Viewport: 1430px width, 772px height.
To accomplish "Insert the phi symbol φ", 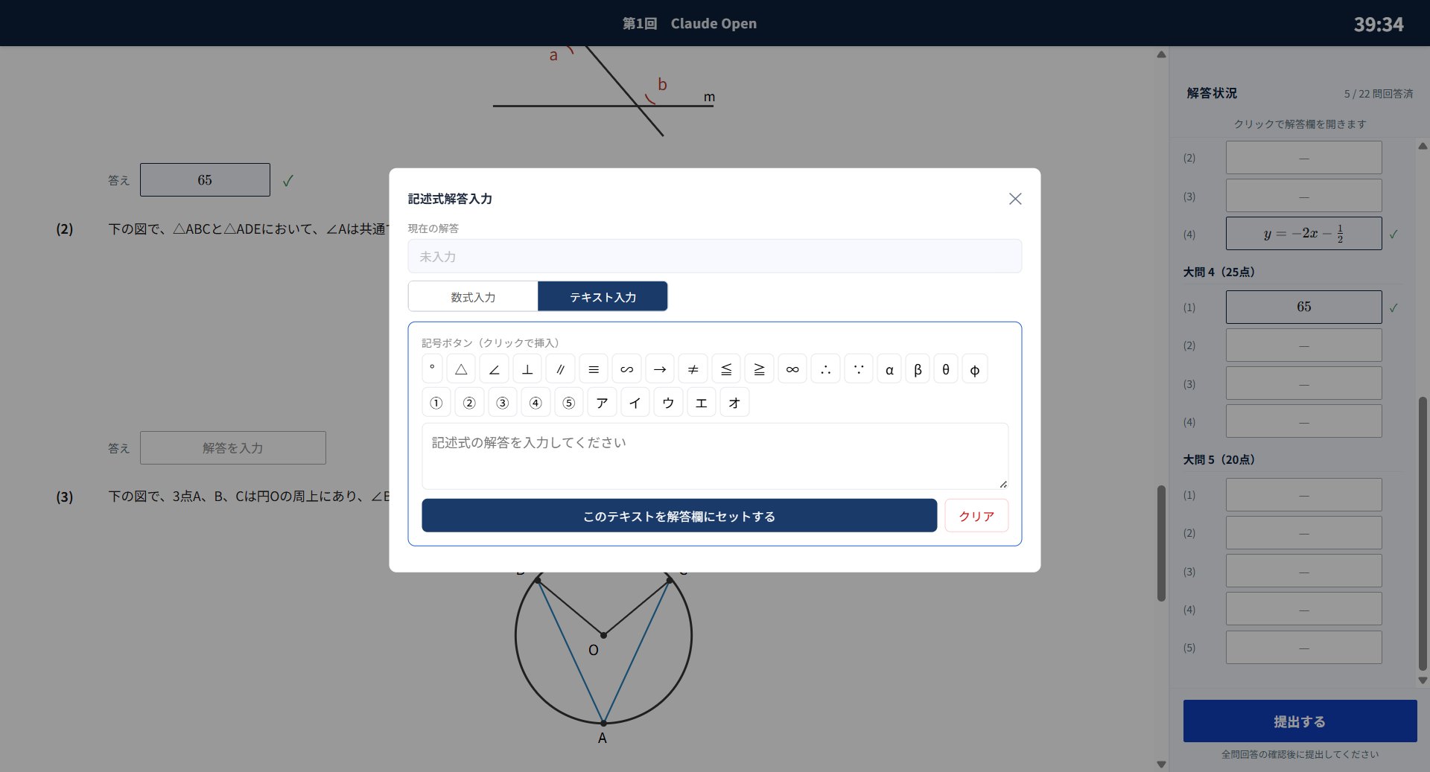I will [975, 369].
